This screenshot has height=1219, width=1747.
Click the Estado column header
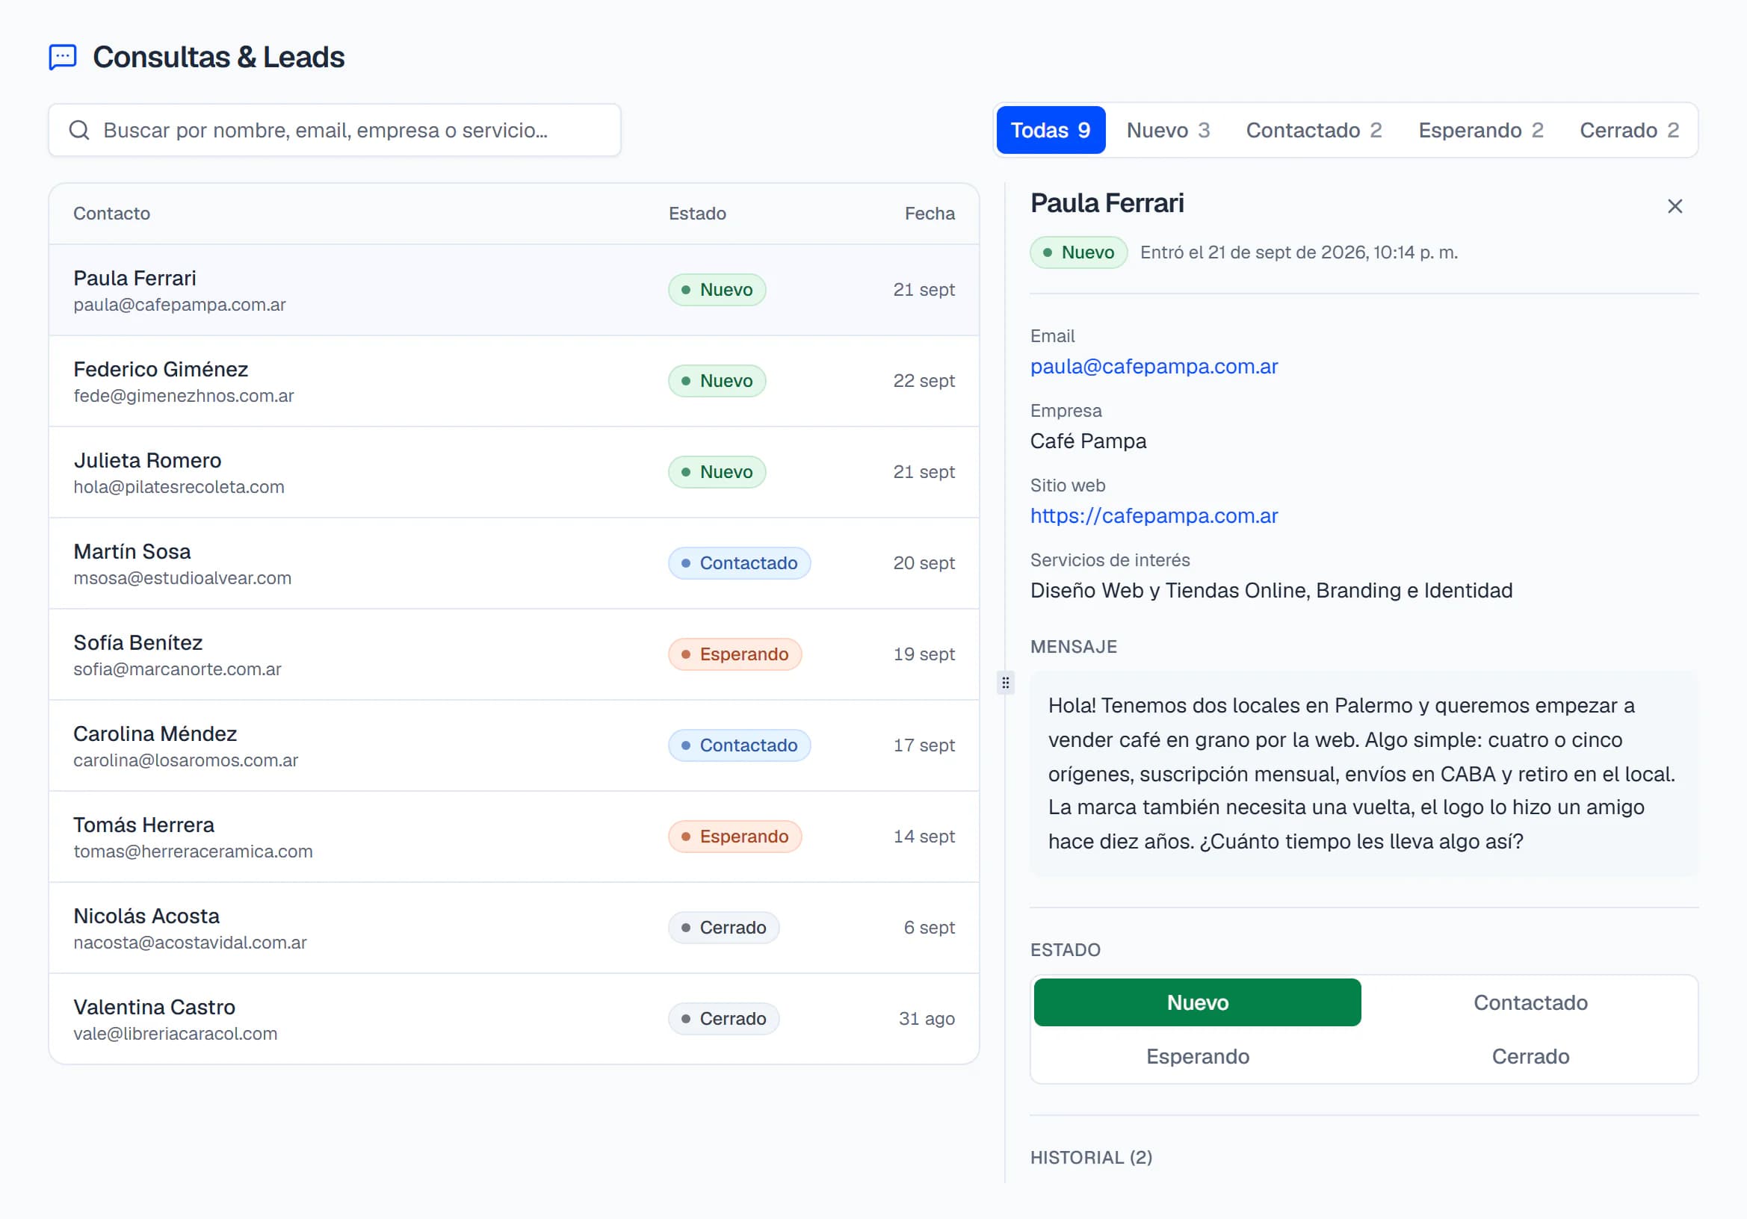[x=697, y=214]
